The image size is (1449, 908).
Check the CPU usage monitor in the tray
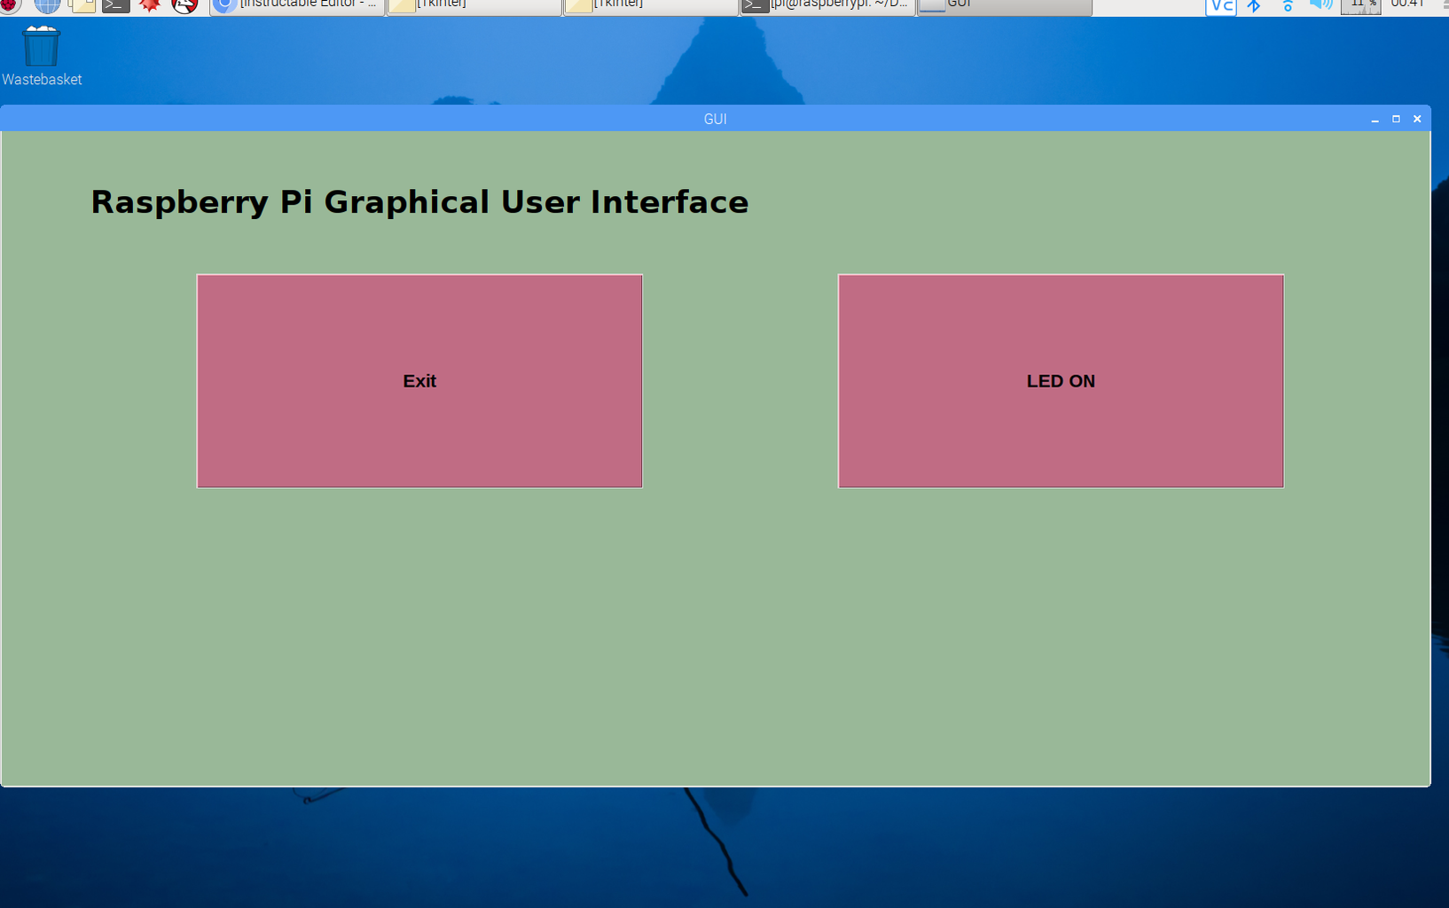point(1359,7)
